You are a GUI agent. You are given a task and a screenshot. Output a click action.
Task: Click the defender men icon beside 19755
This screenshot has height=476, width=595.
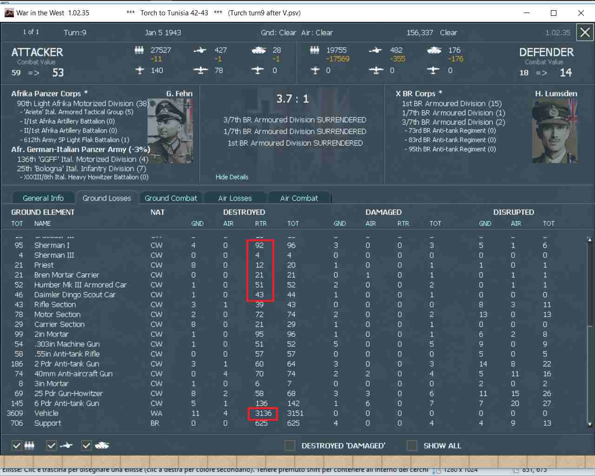click(315, 50)
